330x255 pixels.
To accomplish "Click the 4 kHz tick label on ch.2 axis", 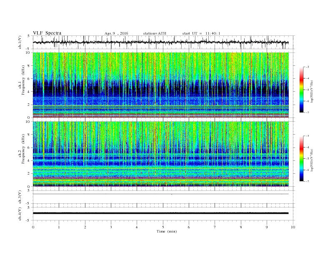I will [x=29, y=161].
